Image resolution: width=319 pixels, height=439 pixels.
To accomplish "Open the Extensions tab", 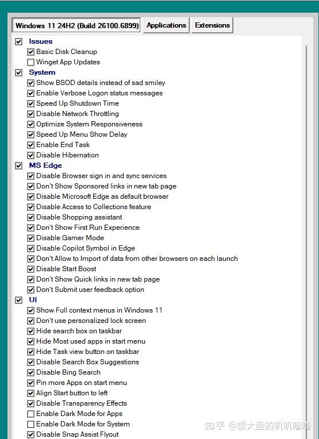I will tap(212, 25).
